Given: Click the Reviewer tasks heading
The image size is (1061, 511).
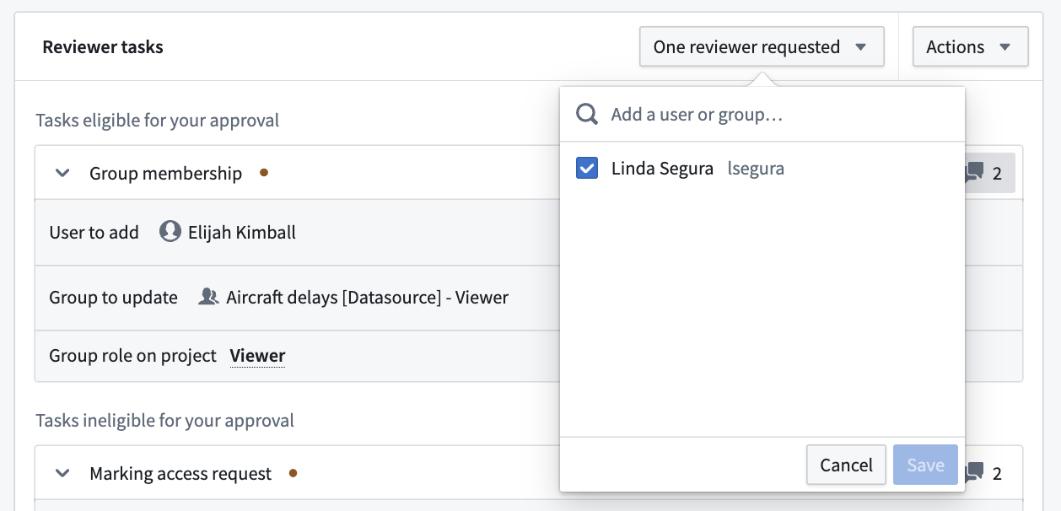Looking at the screenshot, I should pyautogui.click(x=103, y=47).
